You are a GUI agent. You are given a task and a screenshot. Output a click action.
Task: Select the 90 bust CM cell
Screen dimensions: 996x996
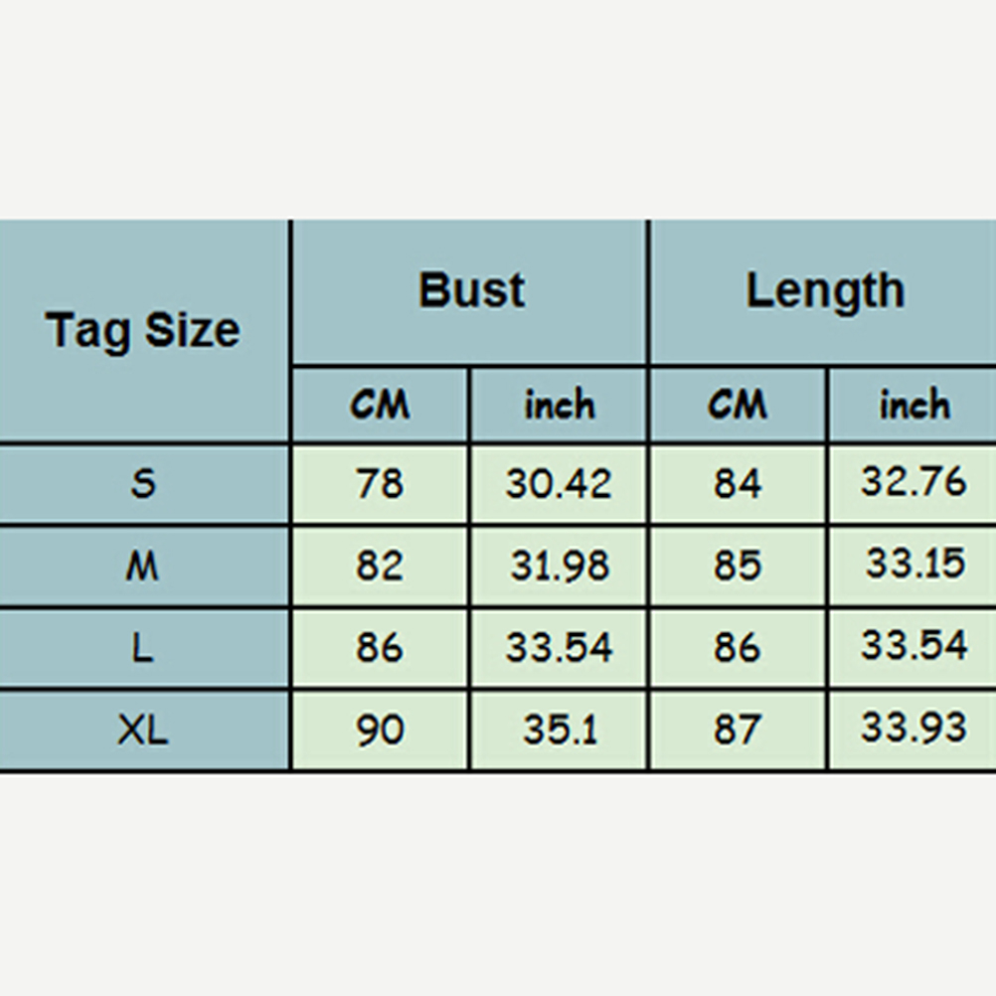coord(380,731)
